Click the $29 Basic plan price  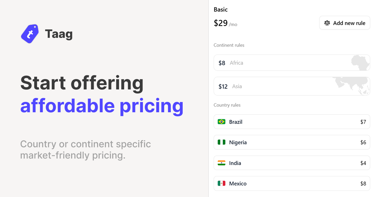coord(221,23)
